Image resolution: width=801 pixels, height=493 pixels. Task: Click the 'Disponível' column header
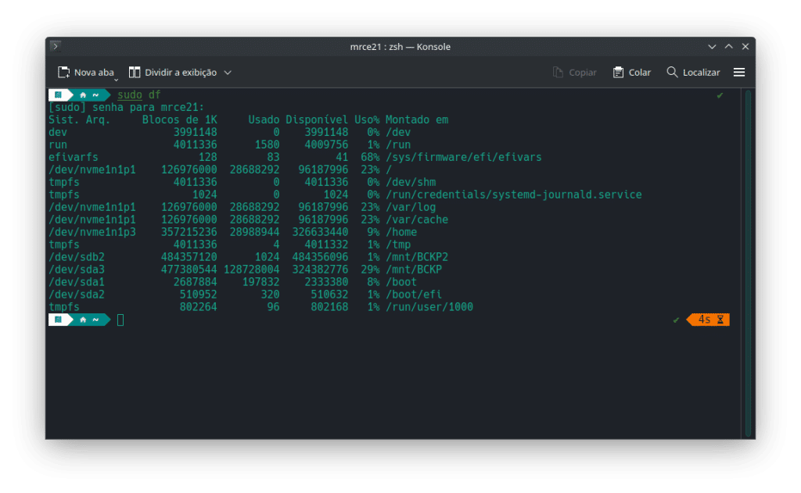[317, 120]
